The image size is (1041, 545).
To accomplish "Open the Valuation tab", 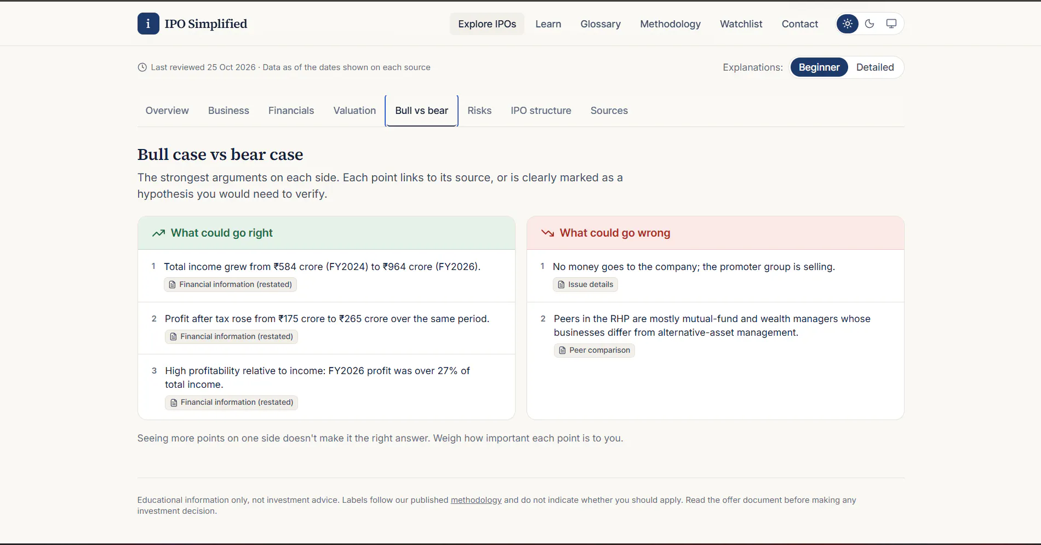I will tap(354, 111).
